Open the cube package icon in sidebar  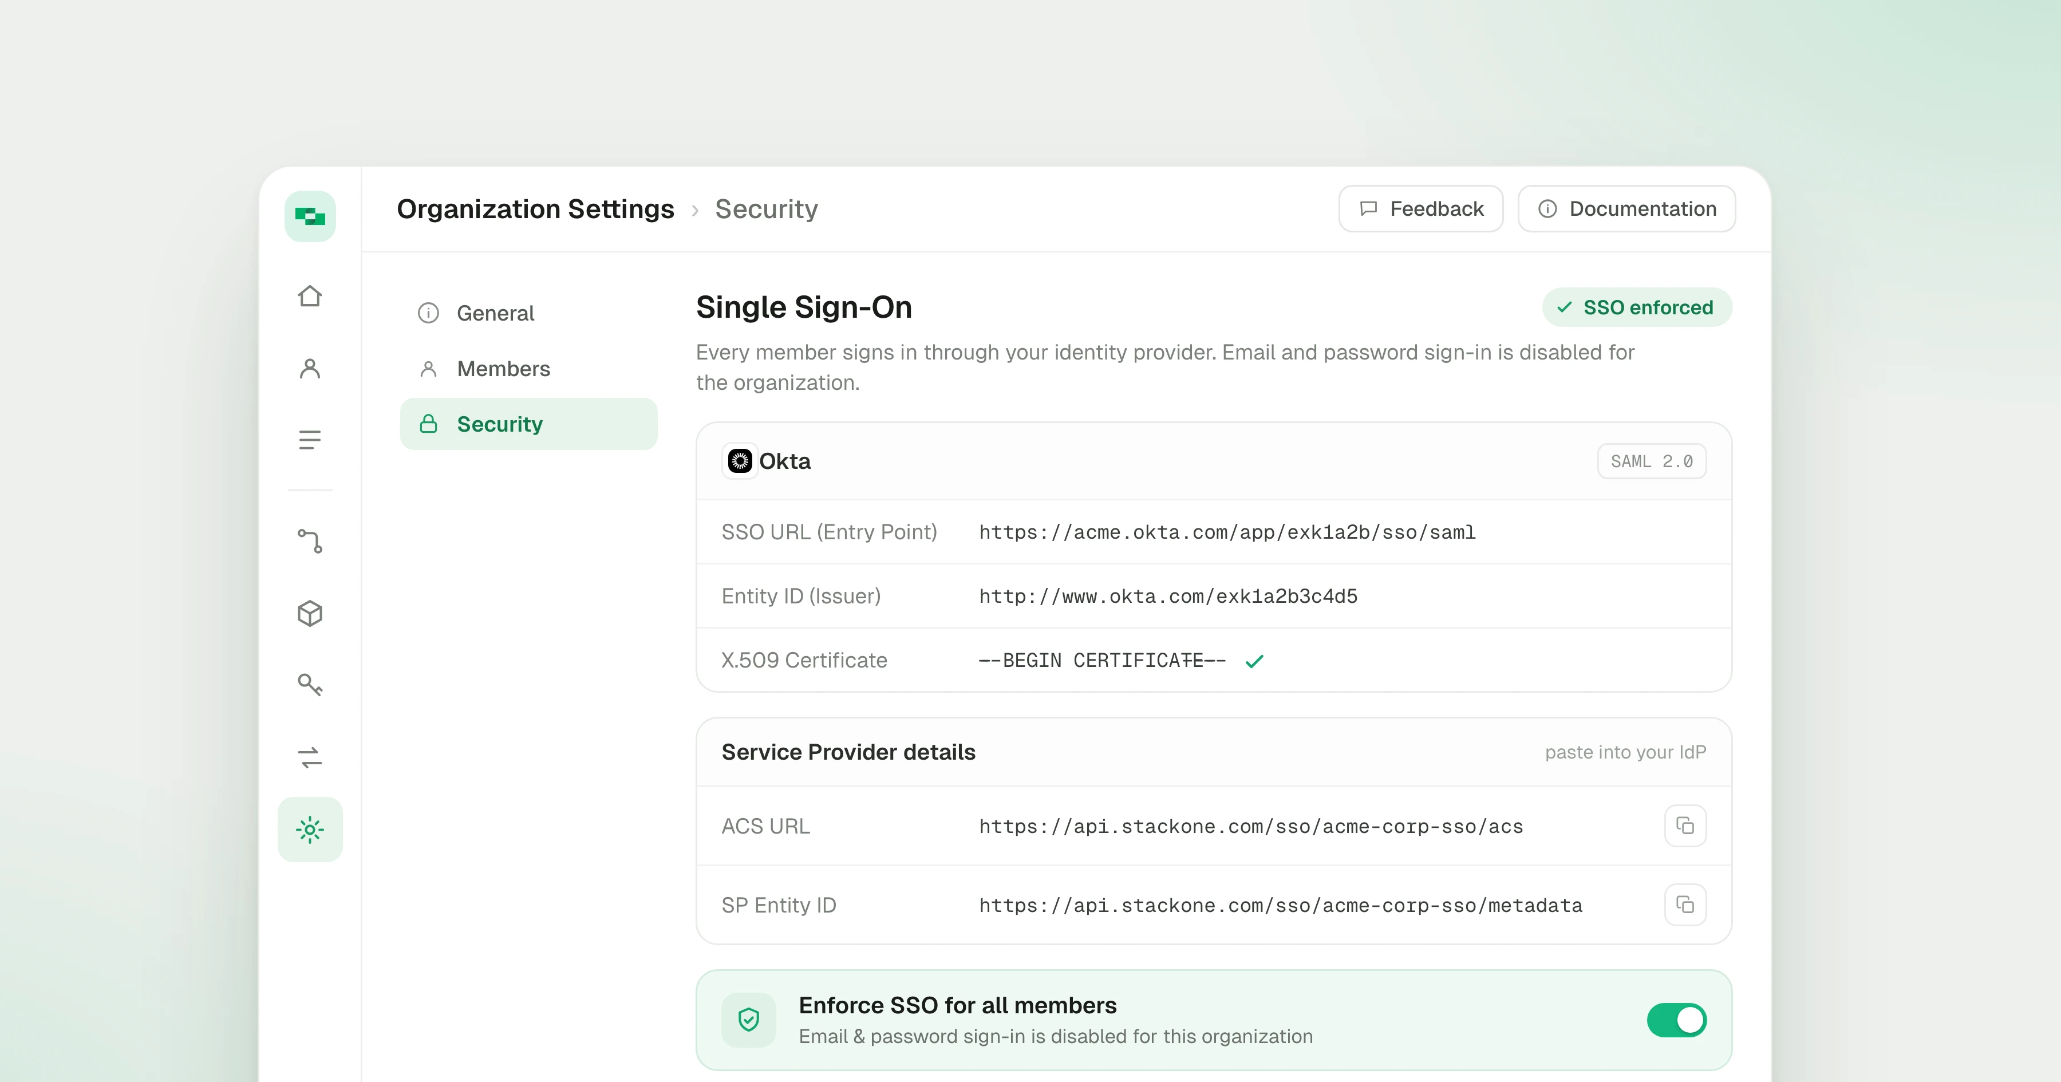tap(310, 613)
